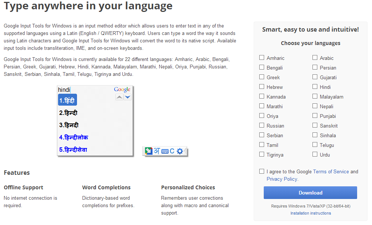The width and height of the screenshot is (372, 225).
Task: Click the 'Choose your languages' heading
Action: (311, 43)
